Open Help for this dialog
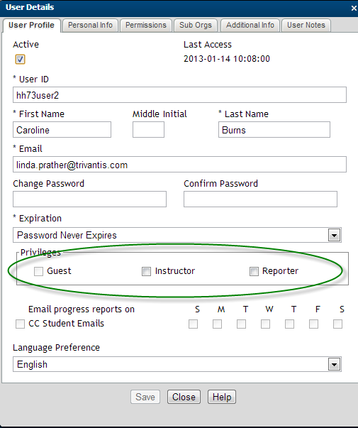Image resolution: width=358 pixels, height=428 pixels. [222, 397]
